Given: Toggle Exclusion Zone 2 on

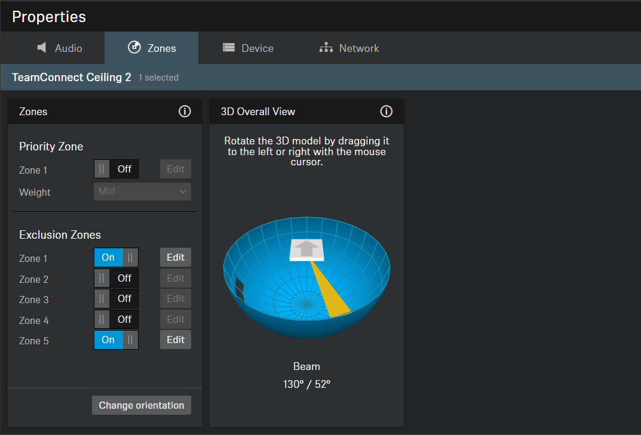Looking at the screenshot, I should (116, 278).
